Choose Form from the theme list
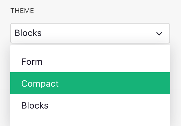The height and width of the screenshot is (126, 181). 90,61
